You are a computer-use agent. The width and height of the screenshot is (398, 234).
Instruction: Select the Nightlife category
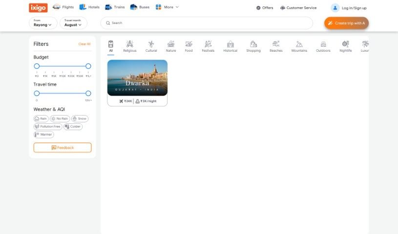click(345, 46)
